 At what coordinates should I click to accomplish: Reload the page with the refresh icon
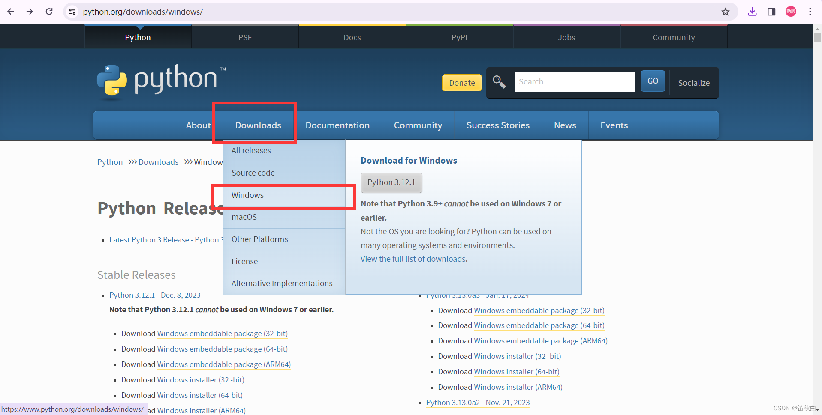coord(49,12)
